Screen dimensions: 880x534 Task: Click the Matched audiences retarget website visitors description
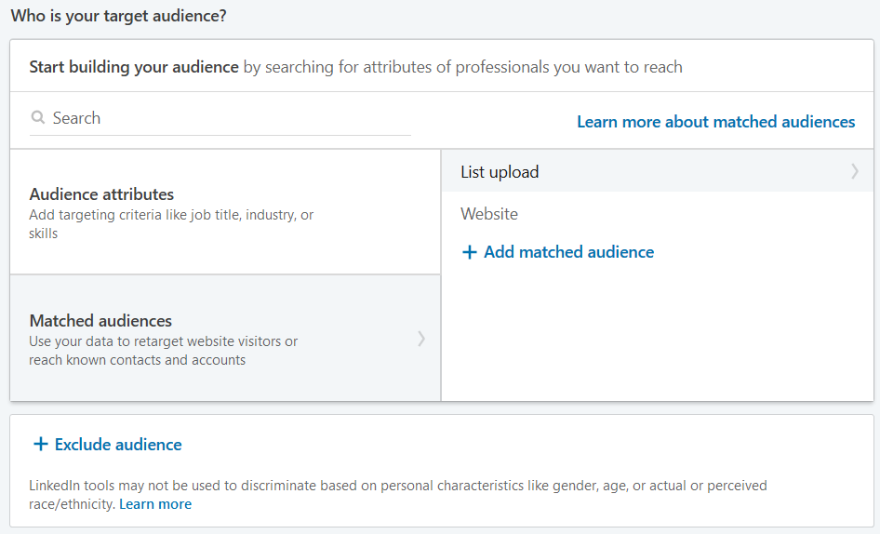164,351
